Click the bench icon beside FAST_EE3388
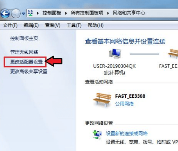The height and width of the screenshot is (151, 178). [102, 100]
